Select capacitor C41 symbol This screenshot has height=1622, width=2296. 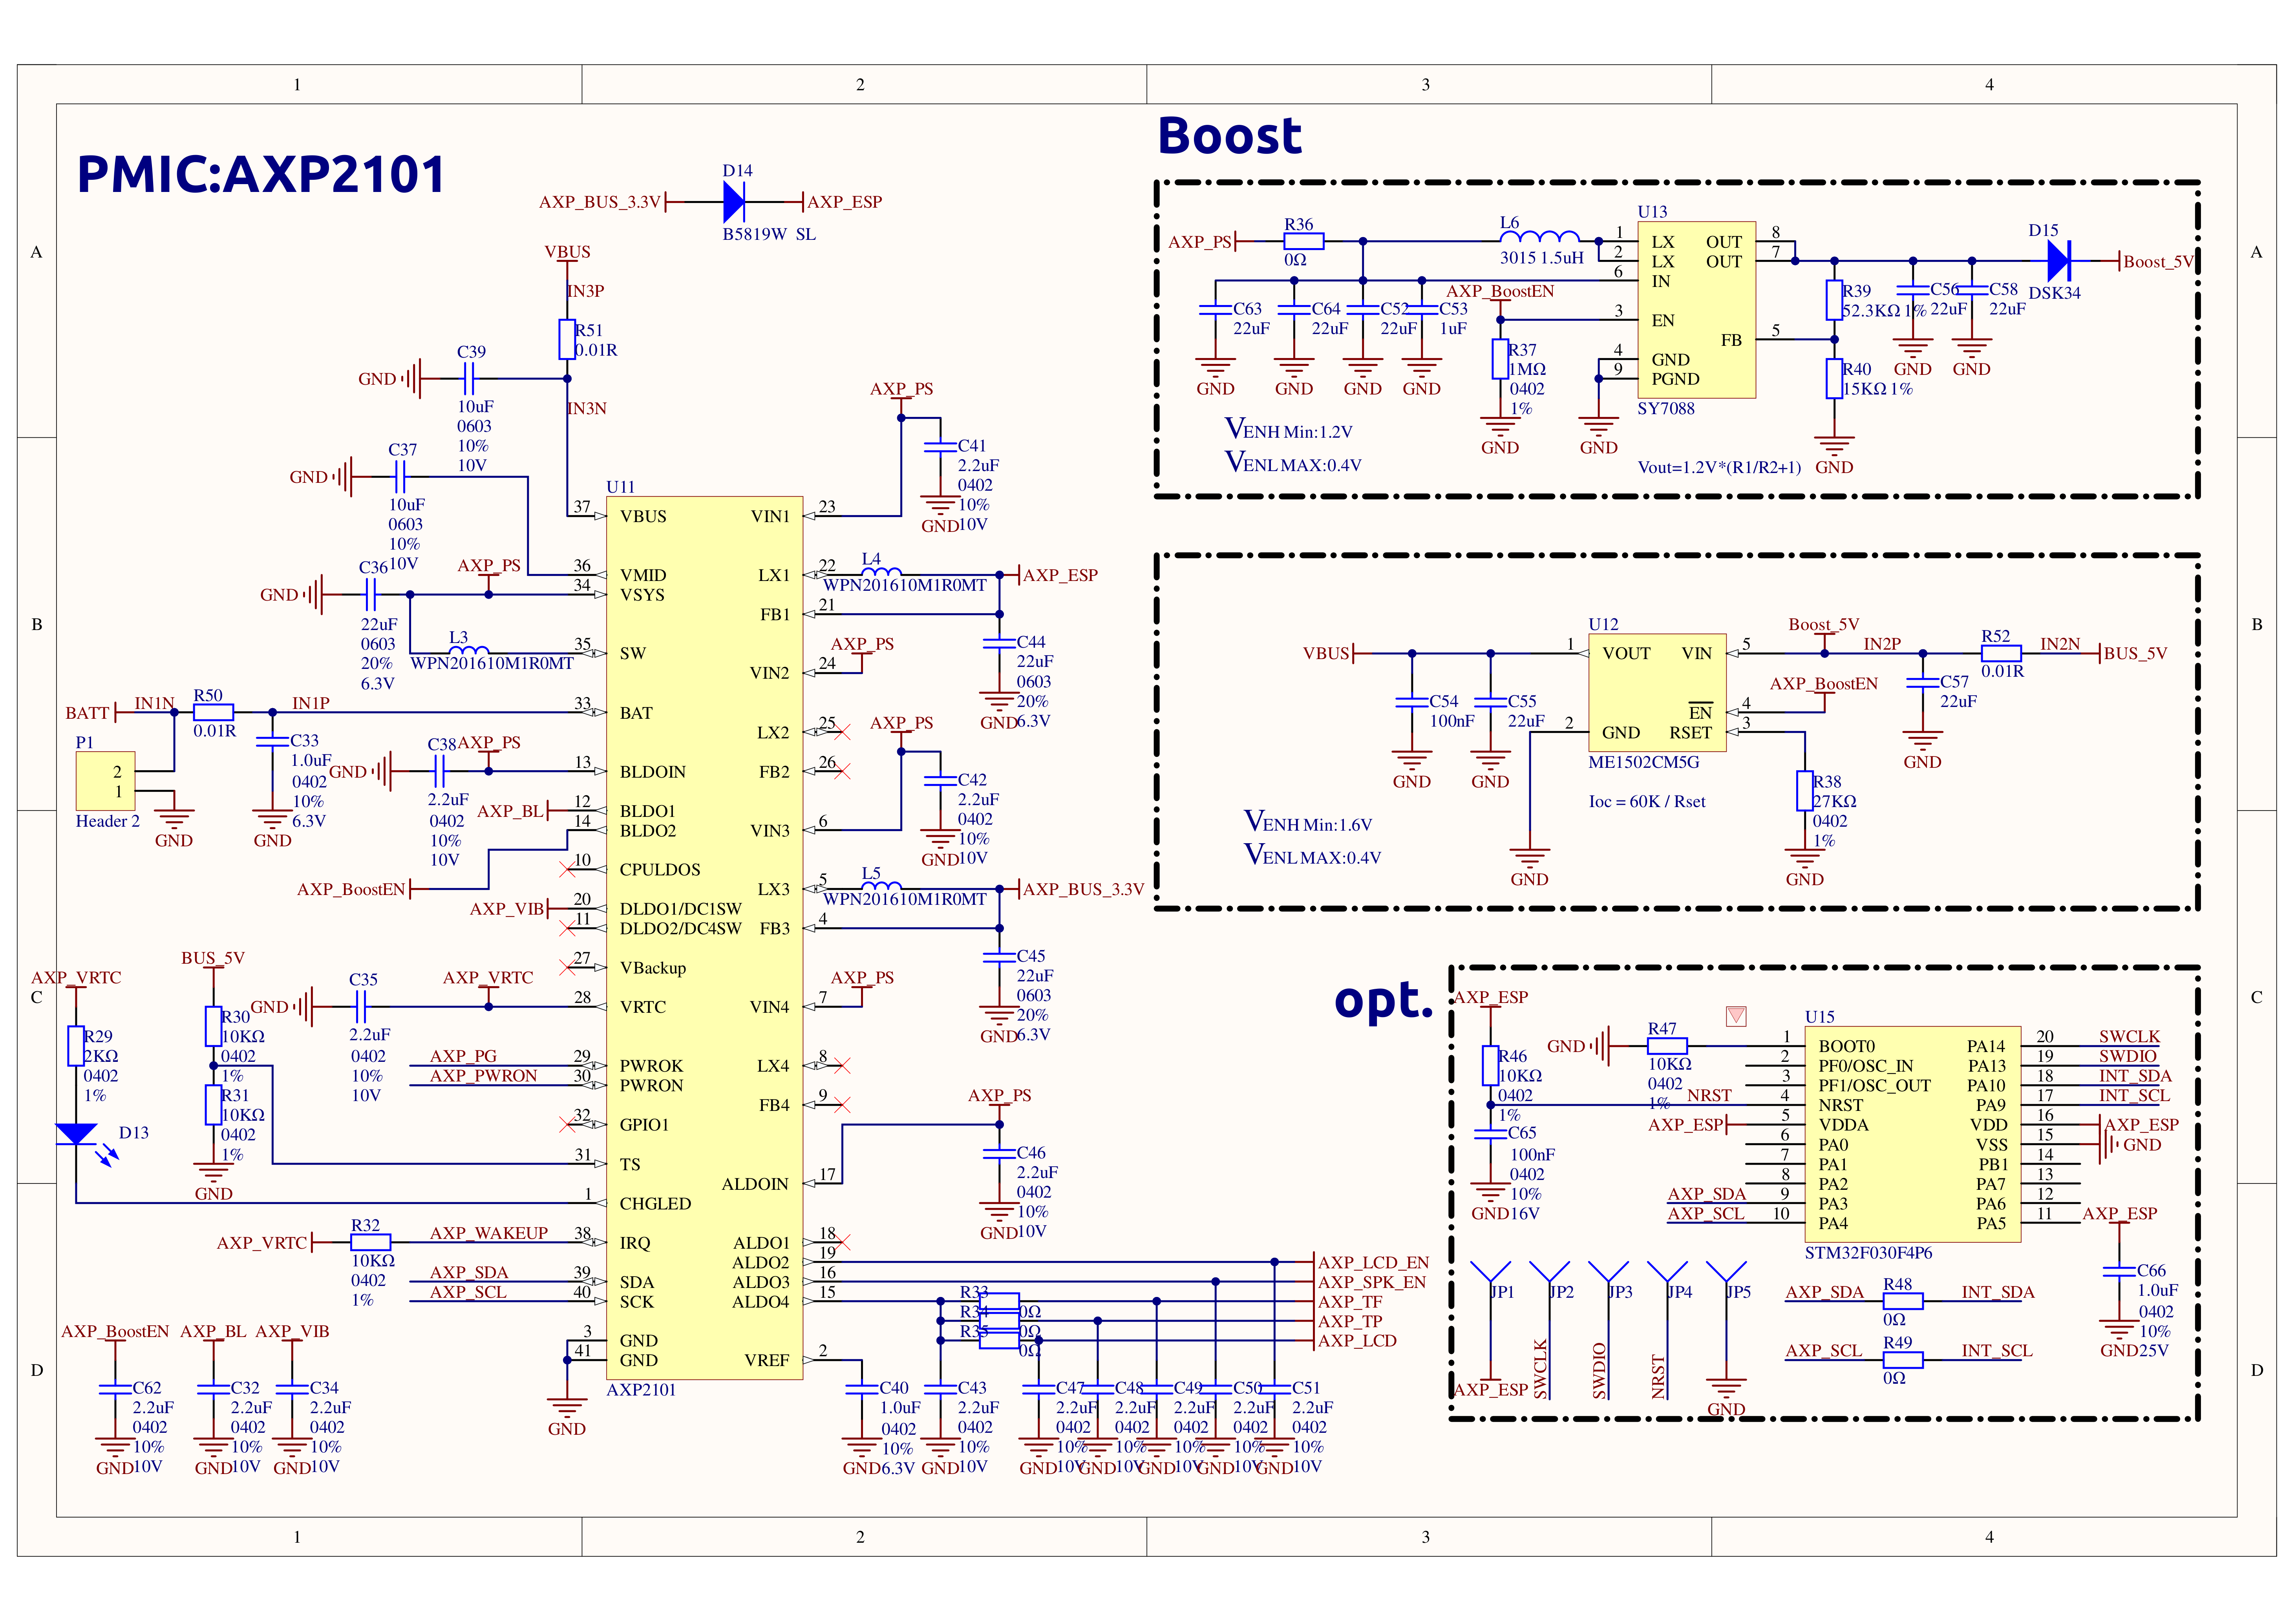pyautogui.click(x=940, y=448)
